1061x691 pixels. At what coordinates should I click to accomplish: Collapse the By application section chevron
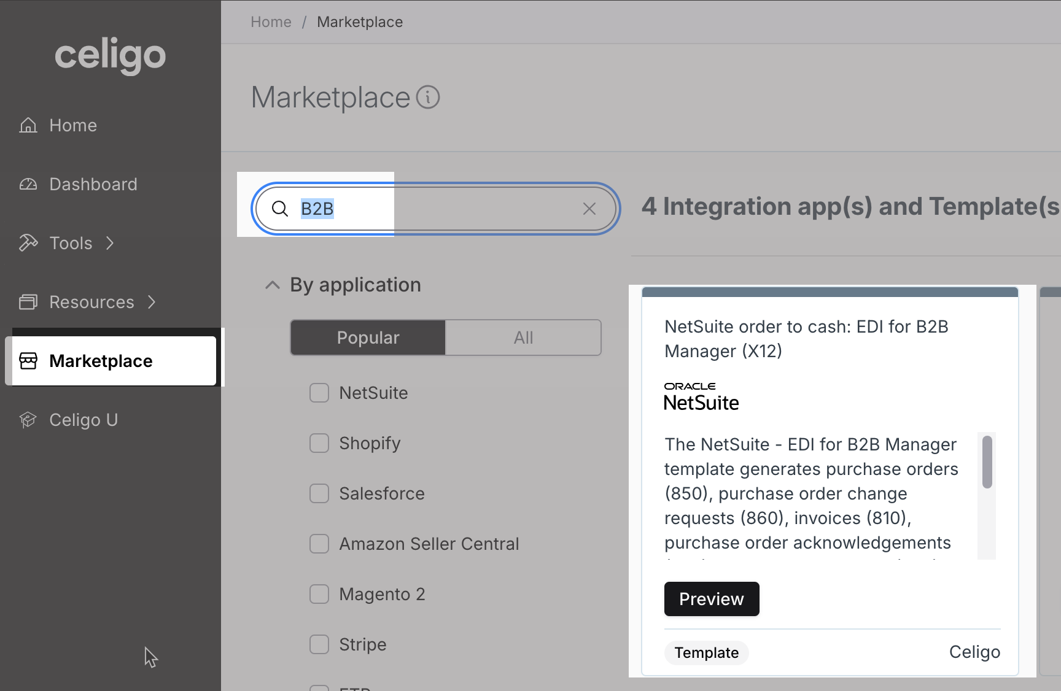pyautogui.click(x=273, y=285)
